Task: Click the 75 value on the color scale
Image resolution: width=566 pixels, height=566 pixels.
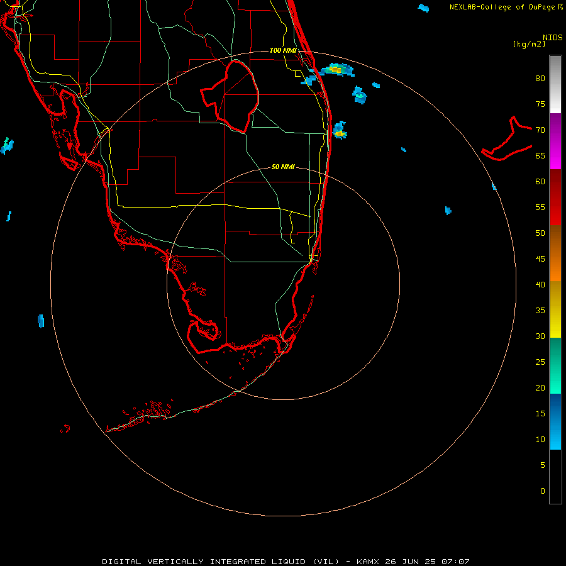Action: click(x=540, y=104)
